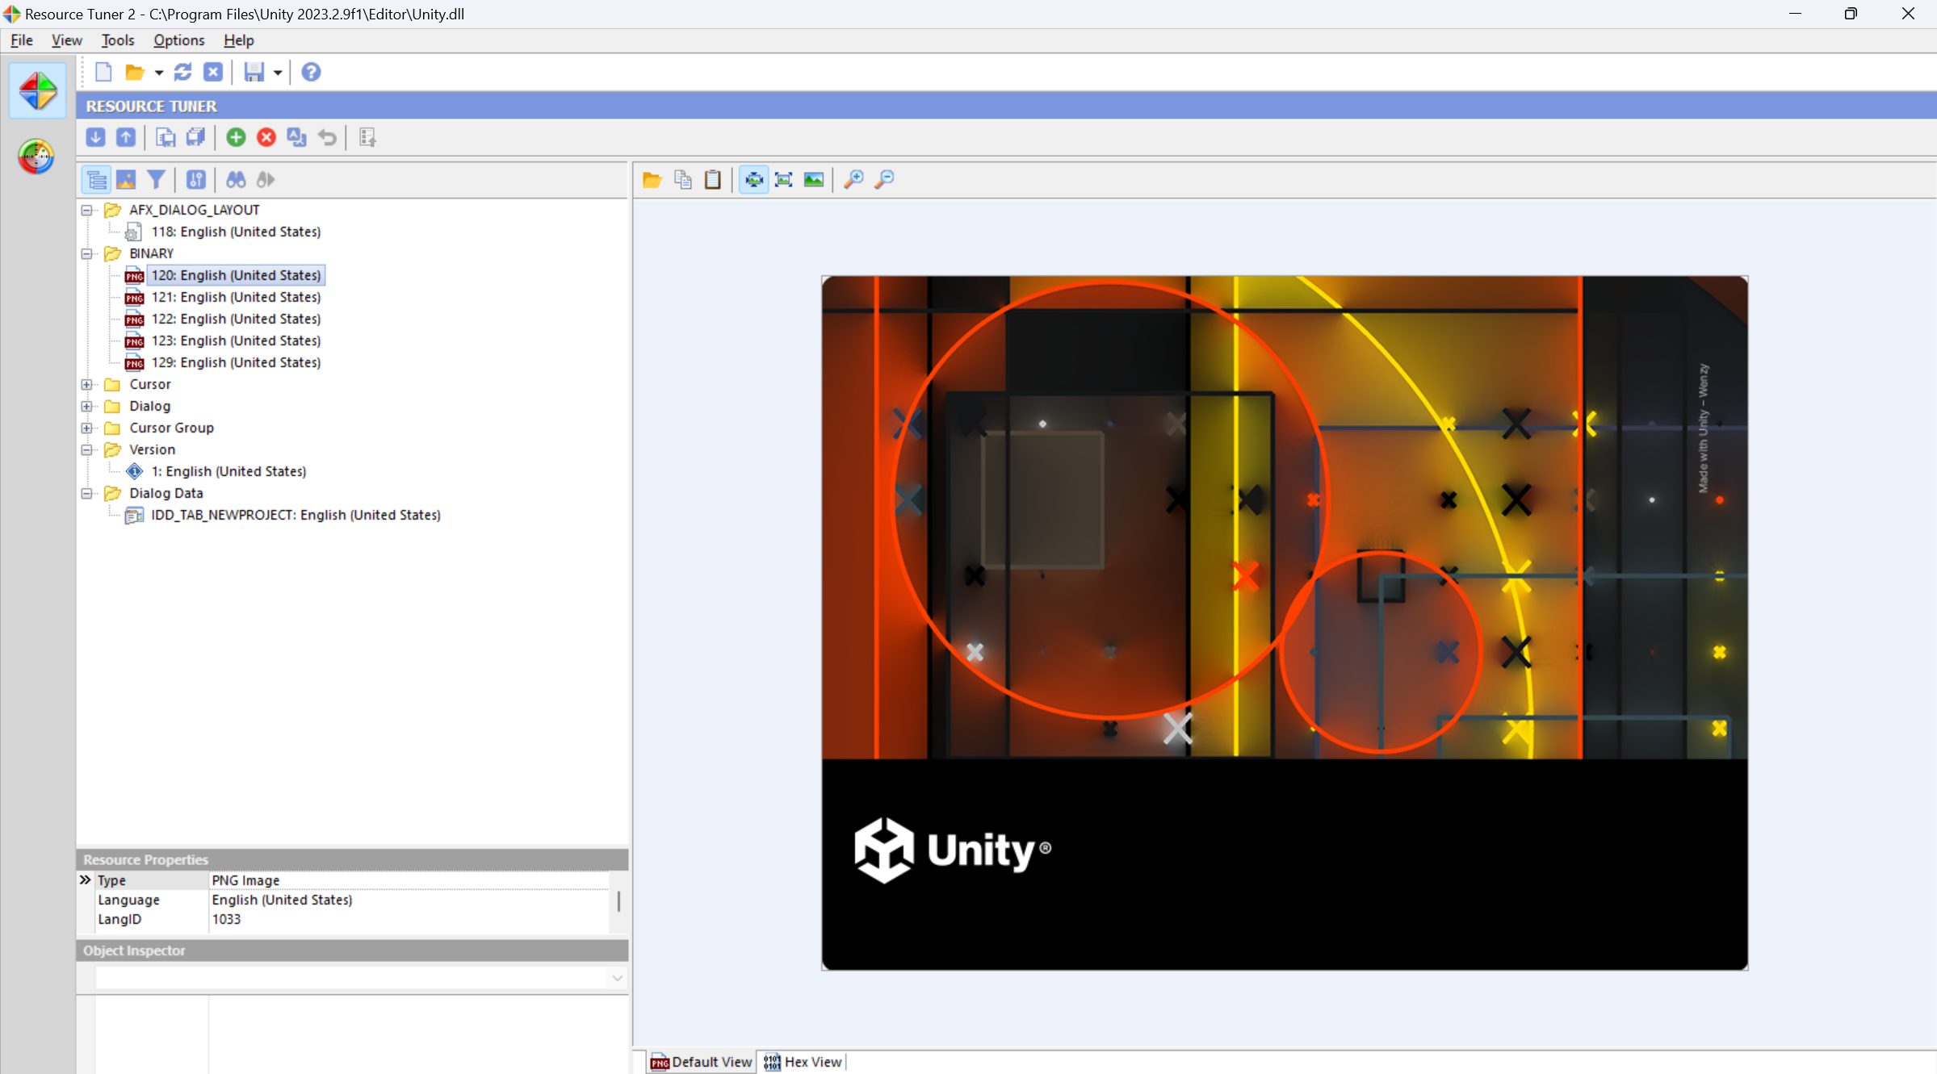Viewport: 1937px width, 1074px height.
Task: Open the Object Inspector combo box
Action: [617, 978]
